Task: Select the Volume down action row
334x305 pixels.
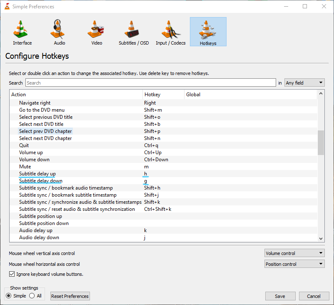Action: pyautogui.click(x=163, y=160)
